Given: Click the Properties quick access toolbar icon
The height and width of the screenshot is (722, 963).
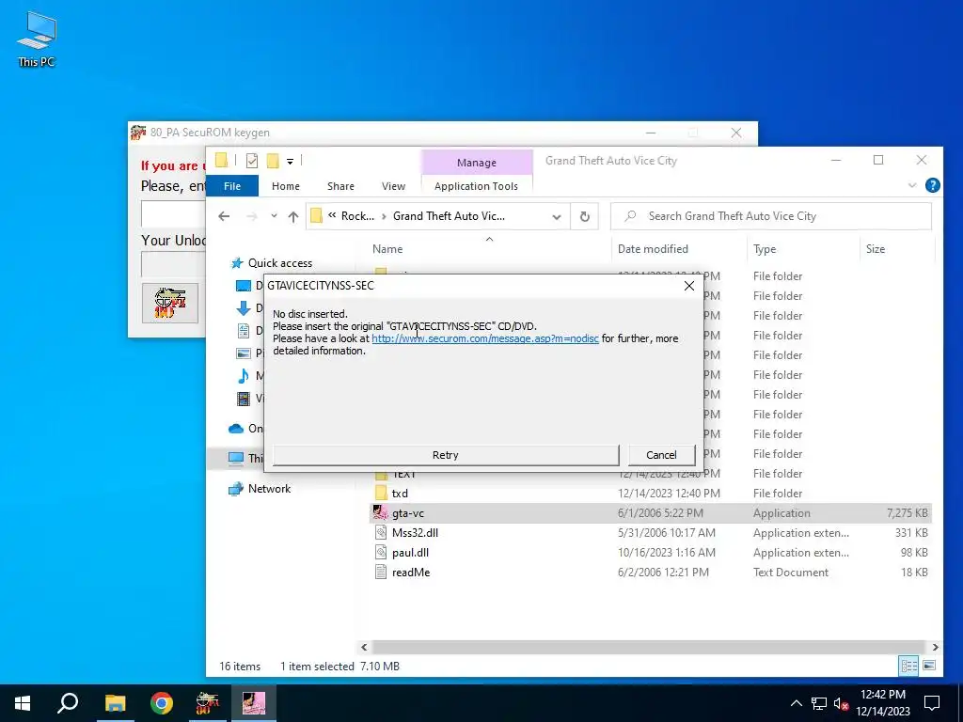Looking at the screenshot, I should pos(252,161).
